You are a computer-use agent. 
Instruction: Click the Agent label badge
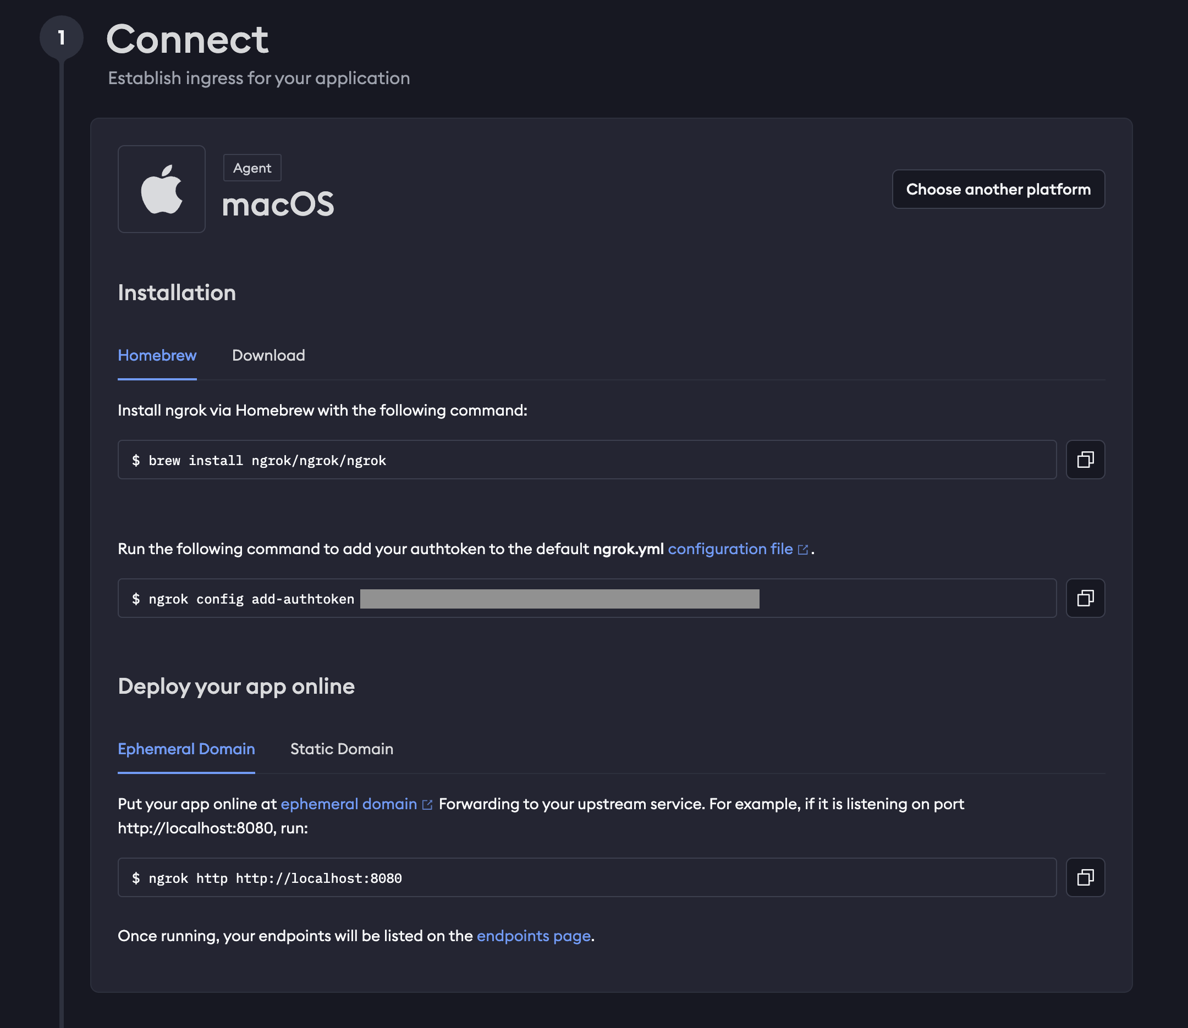pyautogui.click(x=252, y=168)
